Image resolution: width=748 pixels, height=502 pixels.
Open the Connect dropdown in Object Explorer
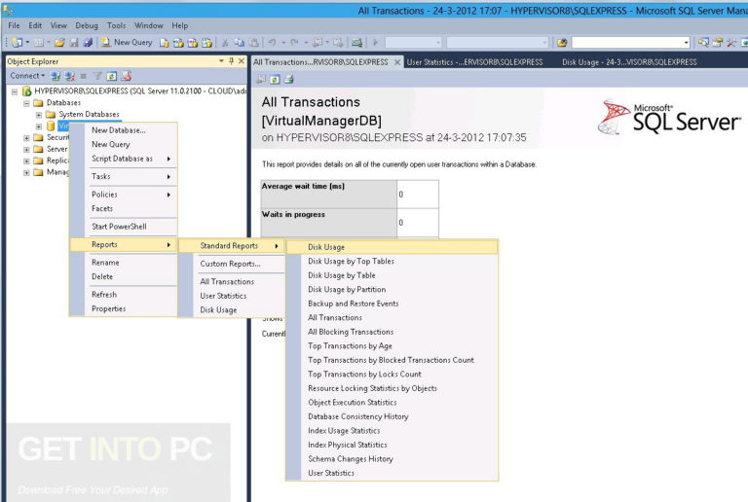[27, 76]
